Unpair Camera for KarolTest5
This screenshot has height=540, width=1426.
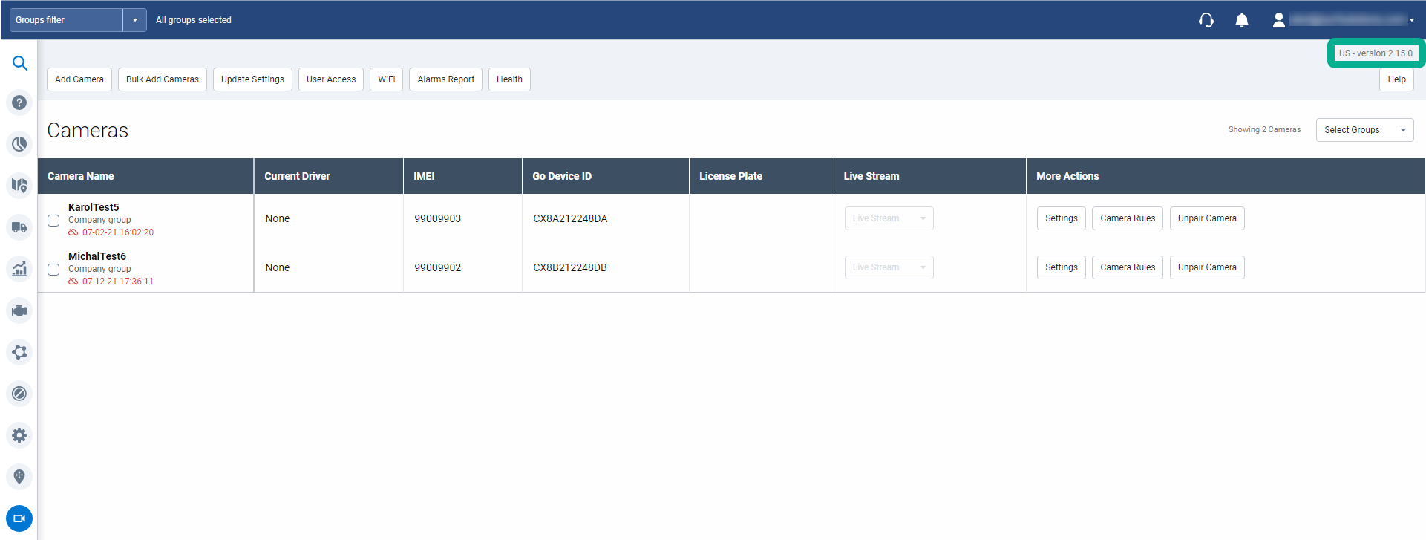[1207, 218]
